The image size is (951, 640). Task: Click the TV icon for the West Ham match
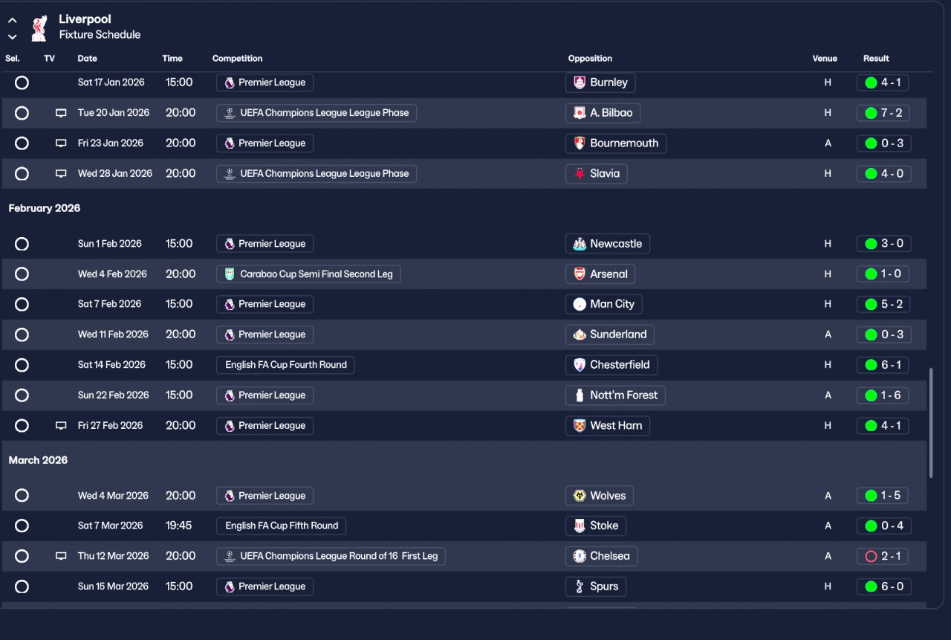tap(61, 426)
